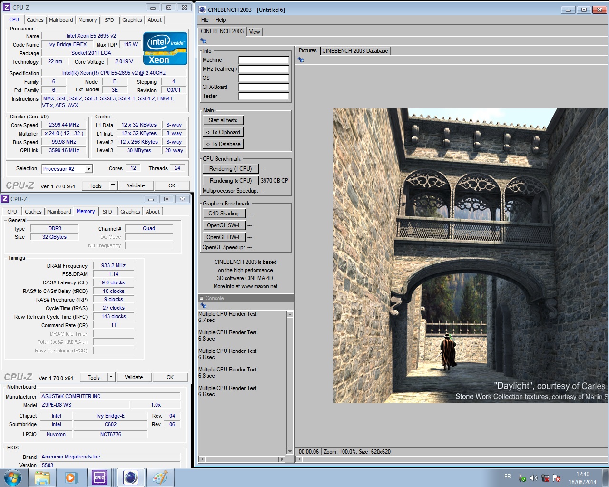Viewport: 609px width, 487px height.
Task: Click the small square icon on the Console header
Action: coord(202,298)
